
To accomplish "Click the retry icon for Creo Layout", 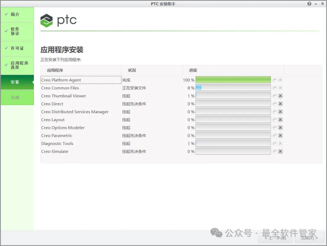I will tap(275, 120).
